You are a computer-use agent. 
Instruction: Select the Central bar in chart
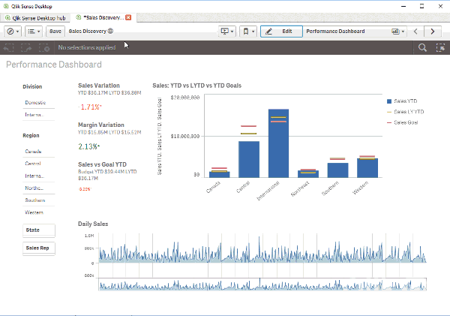(x=249, y=159)
